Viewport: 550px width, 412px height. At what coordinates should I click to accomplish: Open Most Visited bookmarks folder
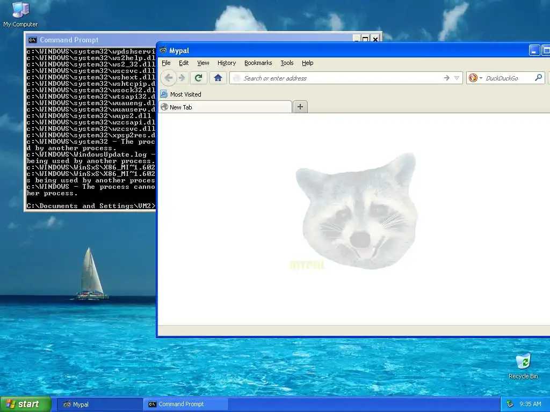click(x=181, y=94)
